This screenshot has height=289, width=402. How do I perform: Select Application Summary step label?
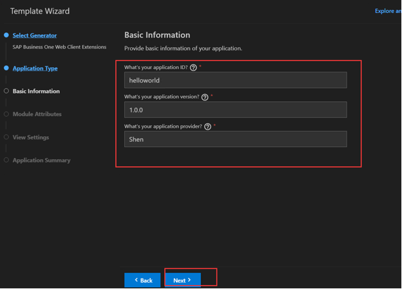tap(41, 160)
